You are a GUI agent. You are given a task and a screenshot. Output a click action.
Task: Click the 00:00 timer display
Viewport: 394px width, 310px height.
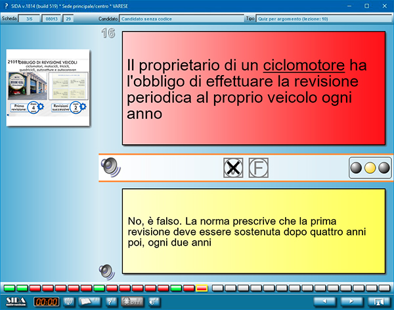click(x=46, y=301)
